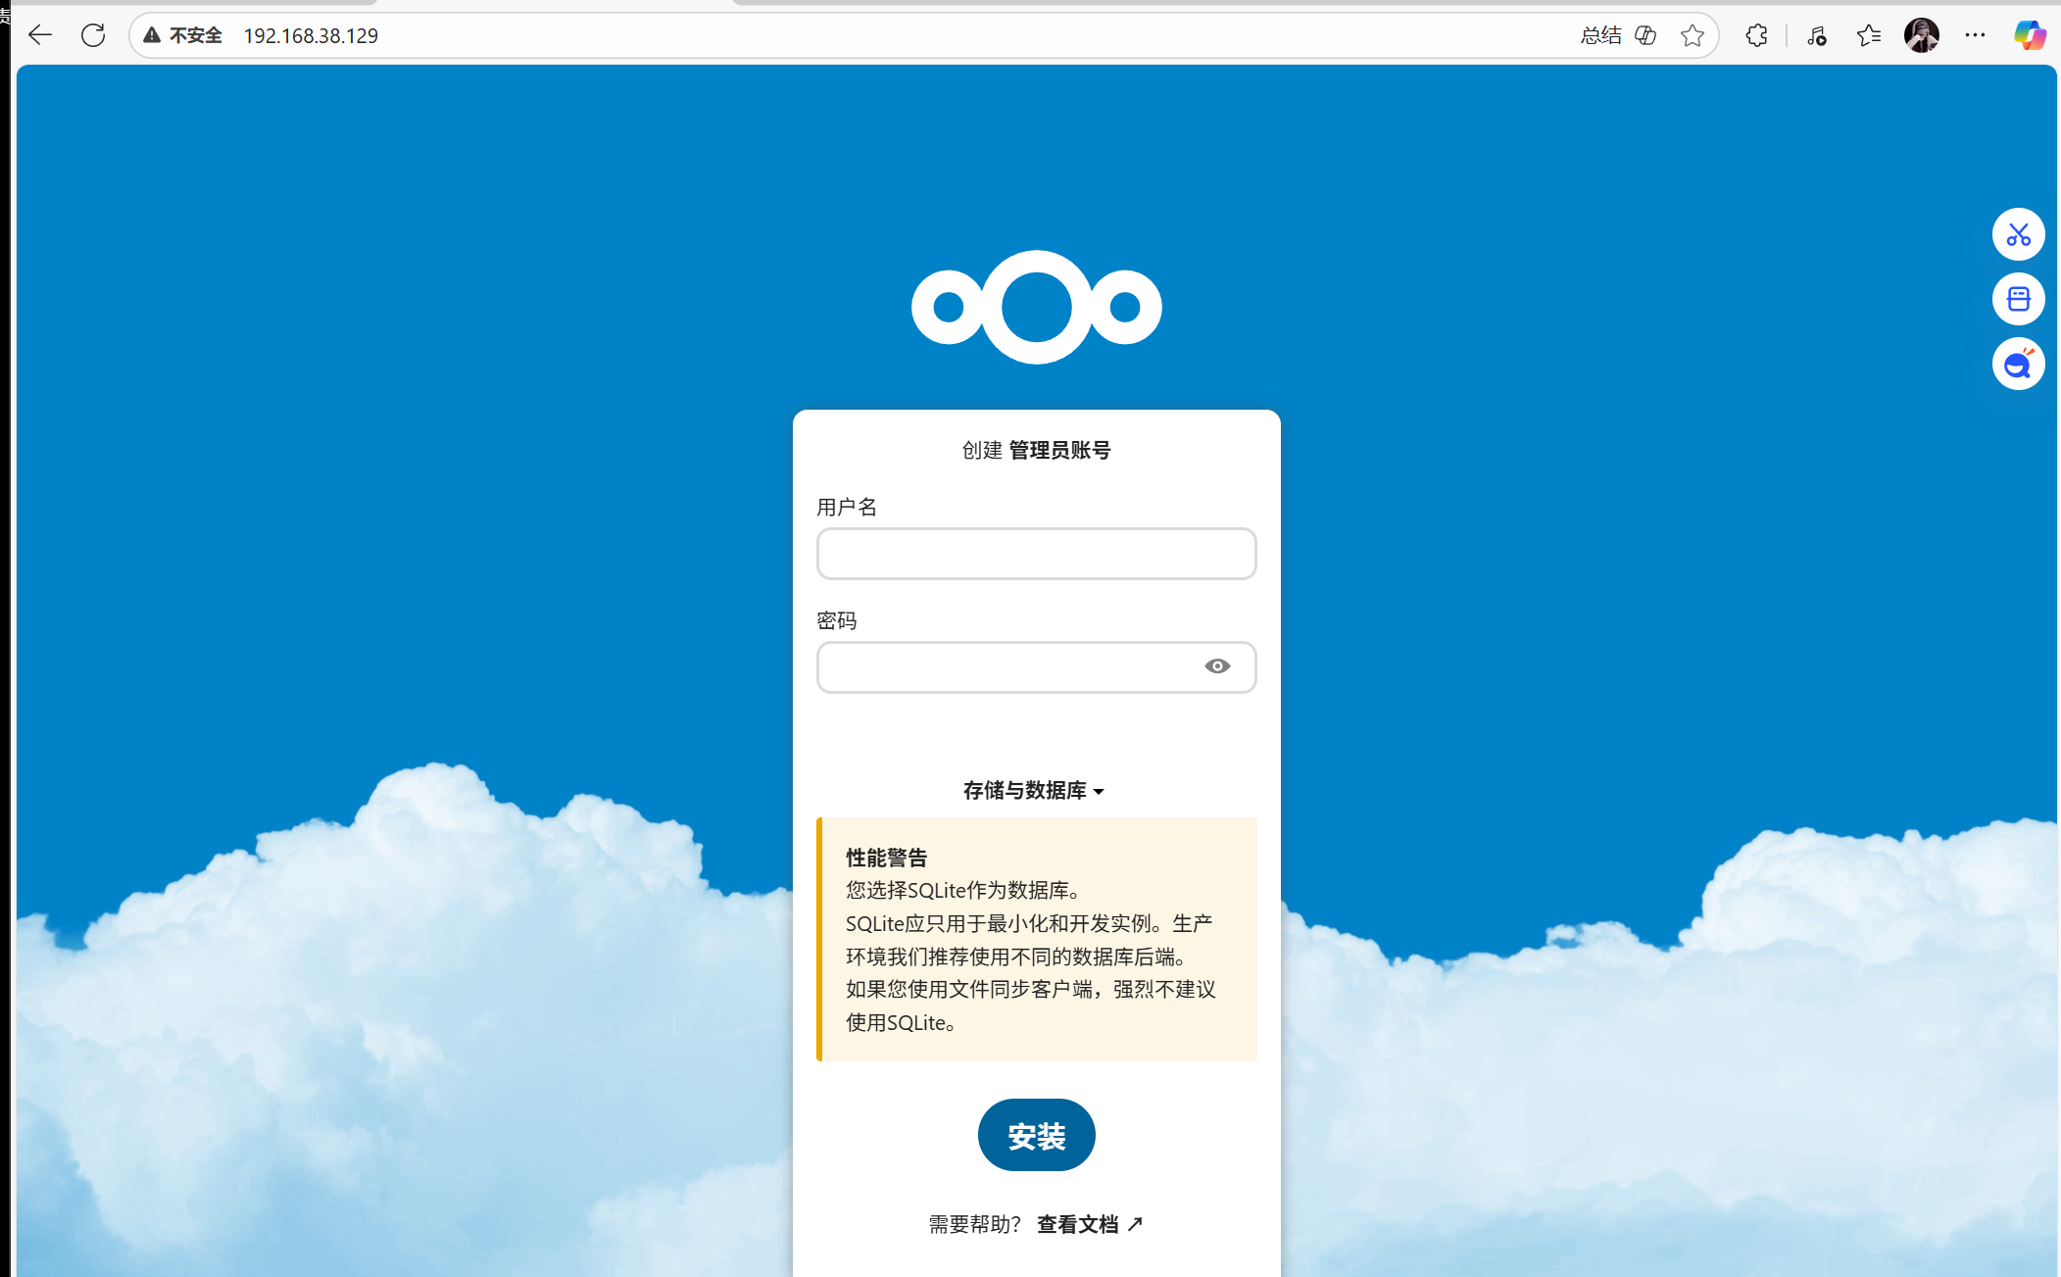Screen dimensions: 2061x1277
Task: Launch the Copilot sidebar icon
Action: (2029, 35)
